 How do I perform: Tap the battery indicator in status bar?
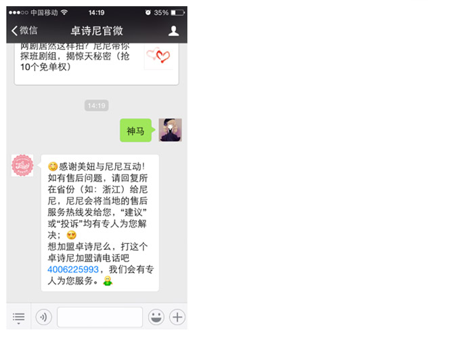click(178, 13)
